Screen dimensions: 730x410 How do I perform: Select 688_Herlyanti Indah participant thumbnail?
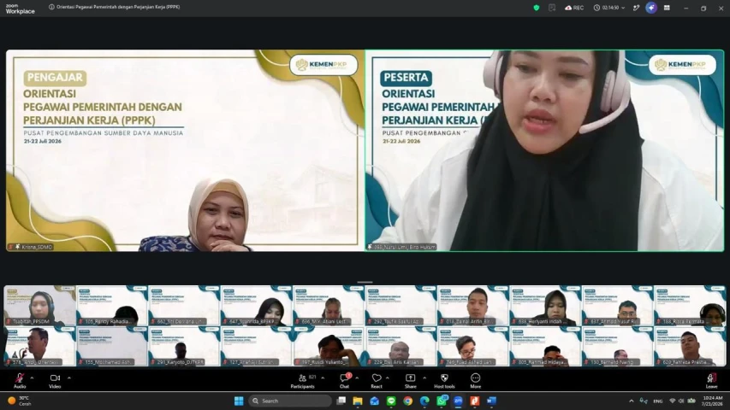coord(545,306)
